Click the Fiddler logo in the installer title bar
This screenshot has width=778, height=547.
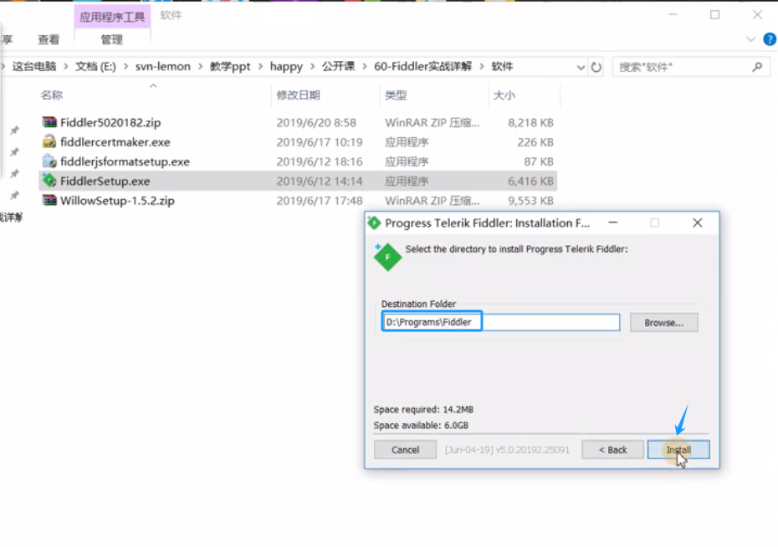pos(374,223)
